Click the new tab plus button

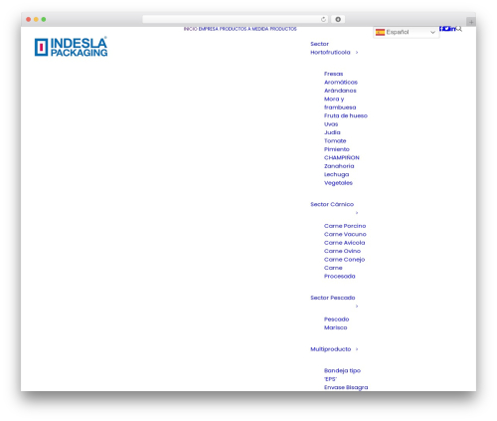471,22
